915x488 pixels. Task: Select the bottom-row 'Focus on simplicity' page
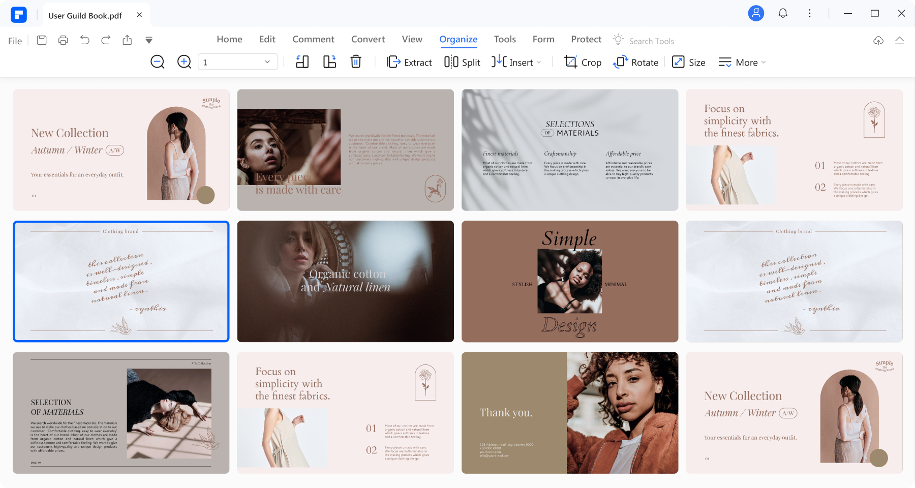click(346, 413)
